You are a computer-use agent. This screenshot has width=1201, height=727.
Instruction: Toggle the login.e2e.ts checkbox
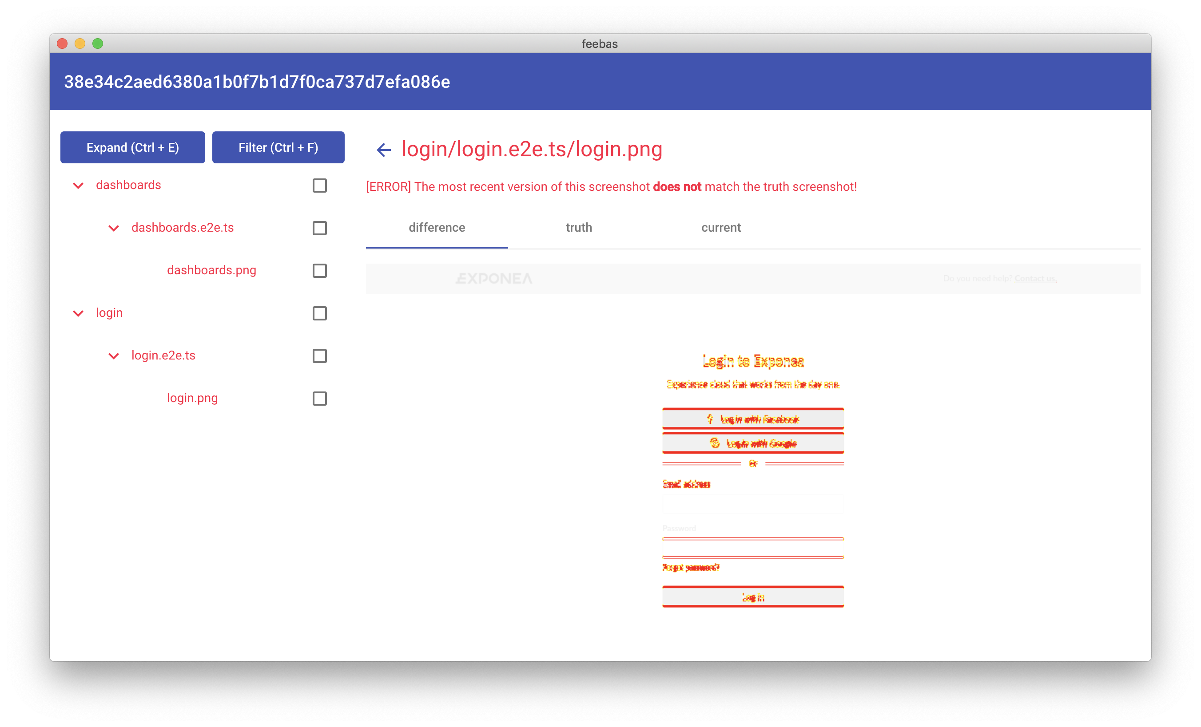click(319, 356)
